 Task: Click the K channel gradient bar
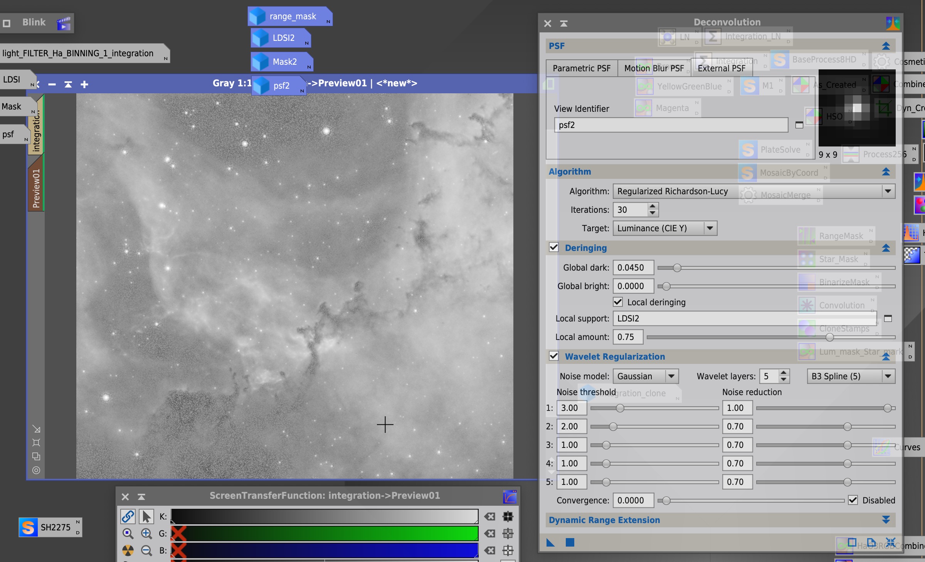325,517
